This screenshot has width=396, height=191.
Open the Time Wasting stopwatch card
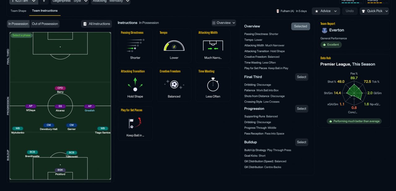coord(213,85)
